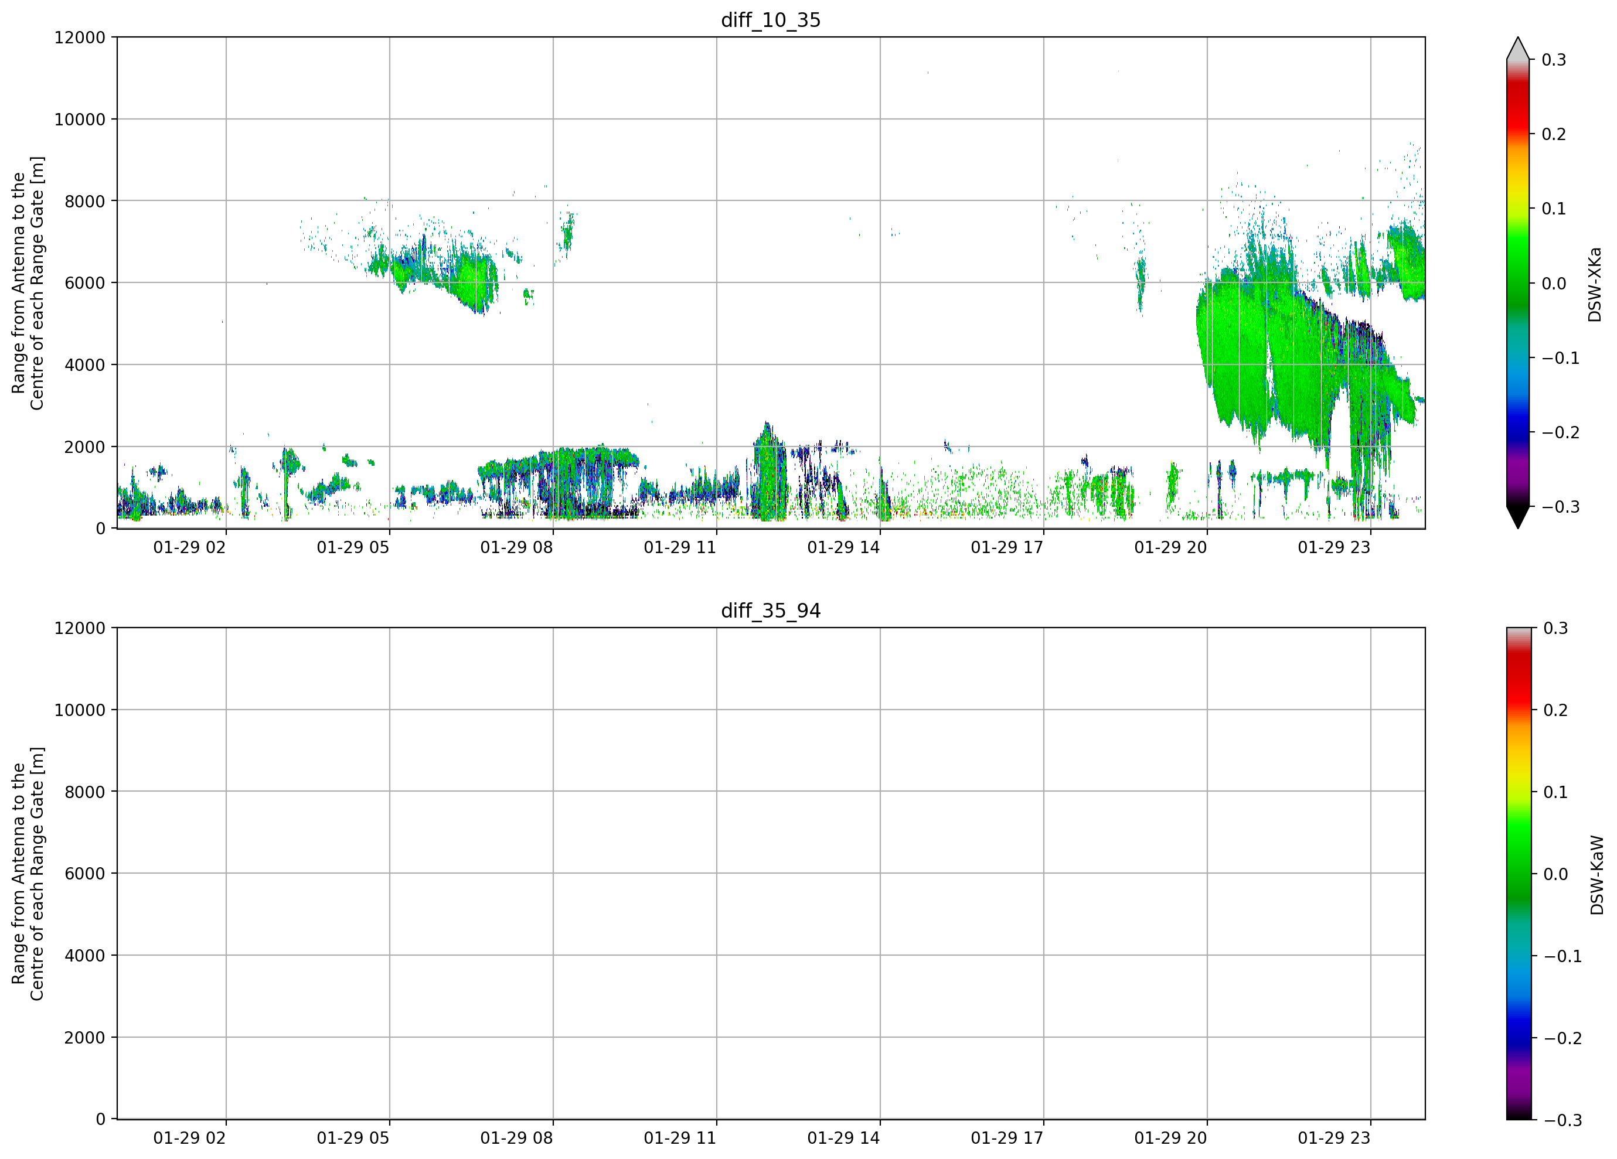
Task: Click the 01-29 23 x-tick on bottom plot
Action: pyautogui.click(x=1334, y=1138)
